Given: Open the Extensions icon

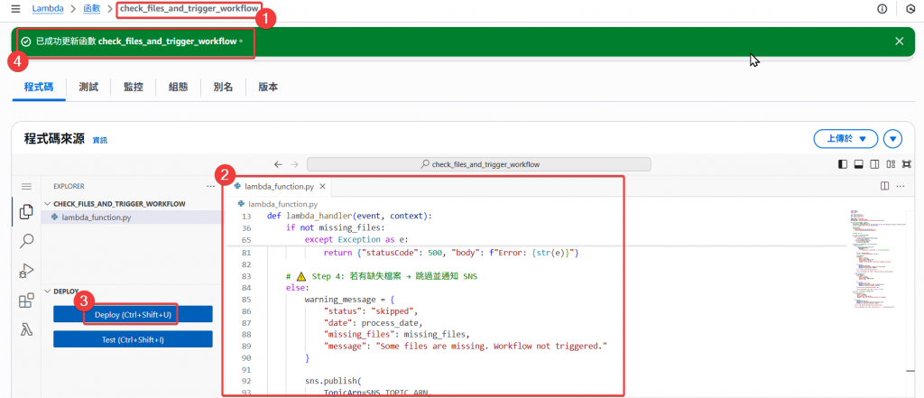Looking at the screenshot, I should [26, 301].
